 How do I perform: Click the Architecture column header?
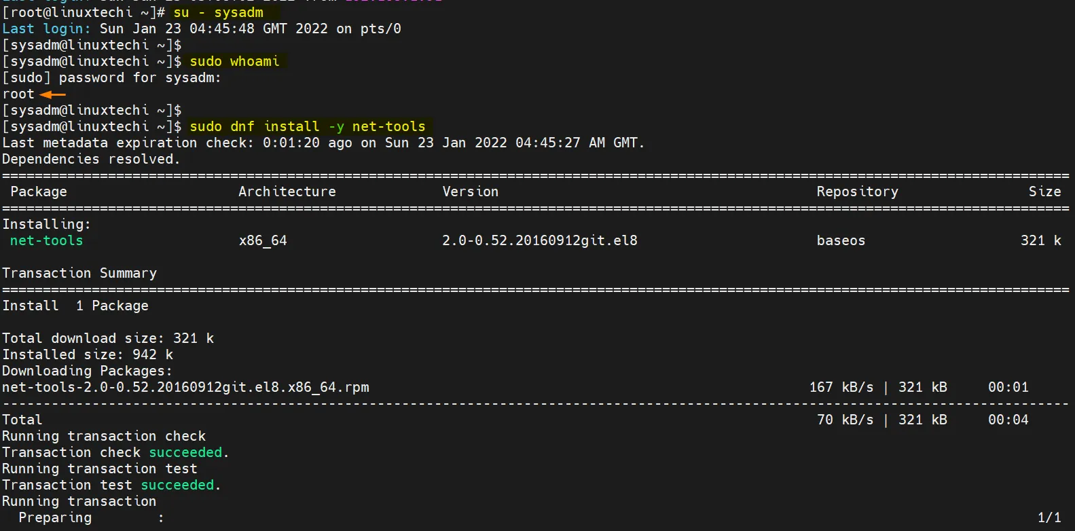[287, 191]
